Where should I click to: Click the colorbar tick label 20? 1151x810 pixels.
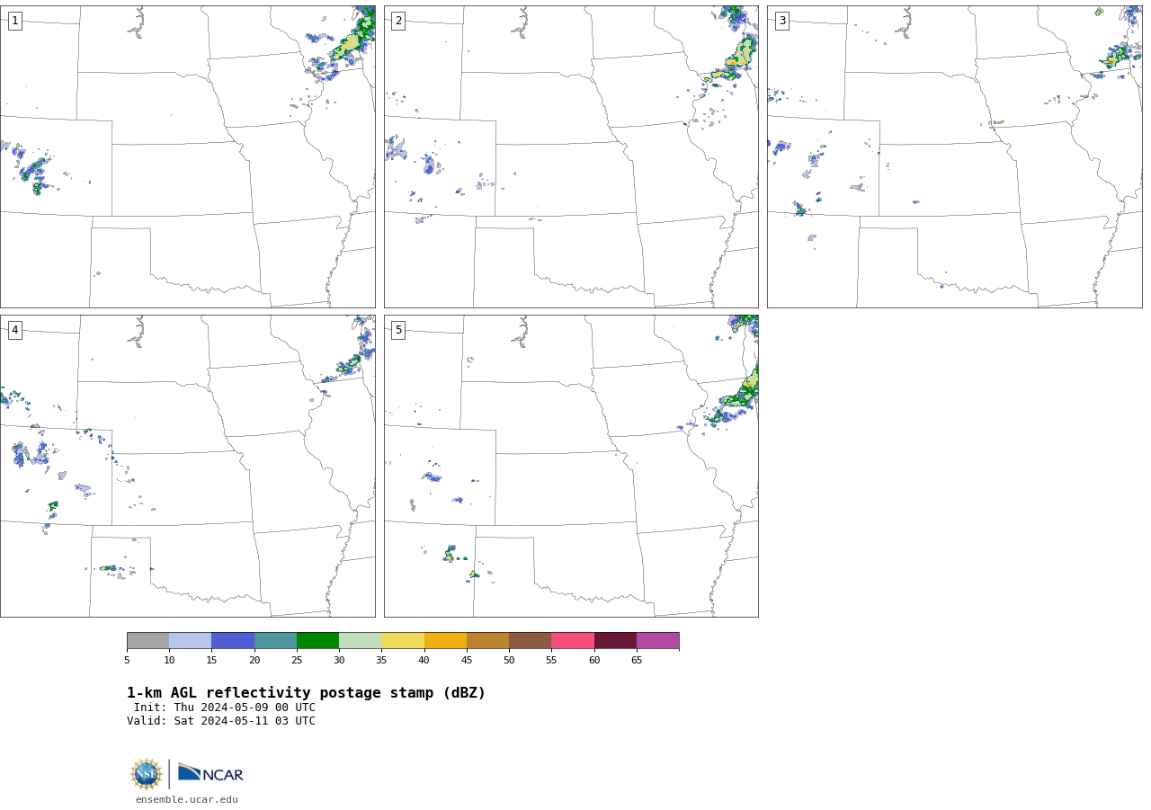point(254,660)
